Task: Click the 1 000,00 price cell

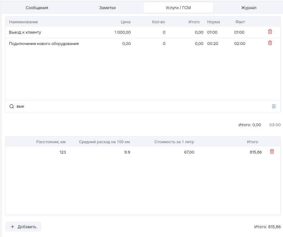Action: [x=123, y=32]
